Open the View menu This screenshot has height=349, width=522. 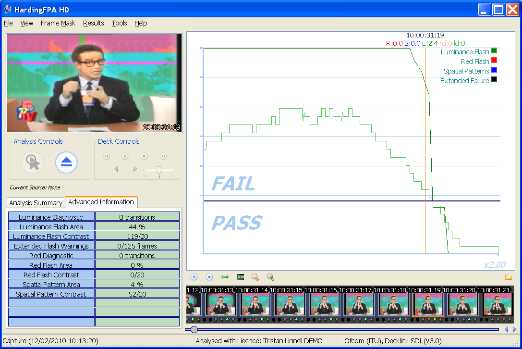point(26,23)
